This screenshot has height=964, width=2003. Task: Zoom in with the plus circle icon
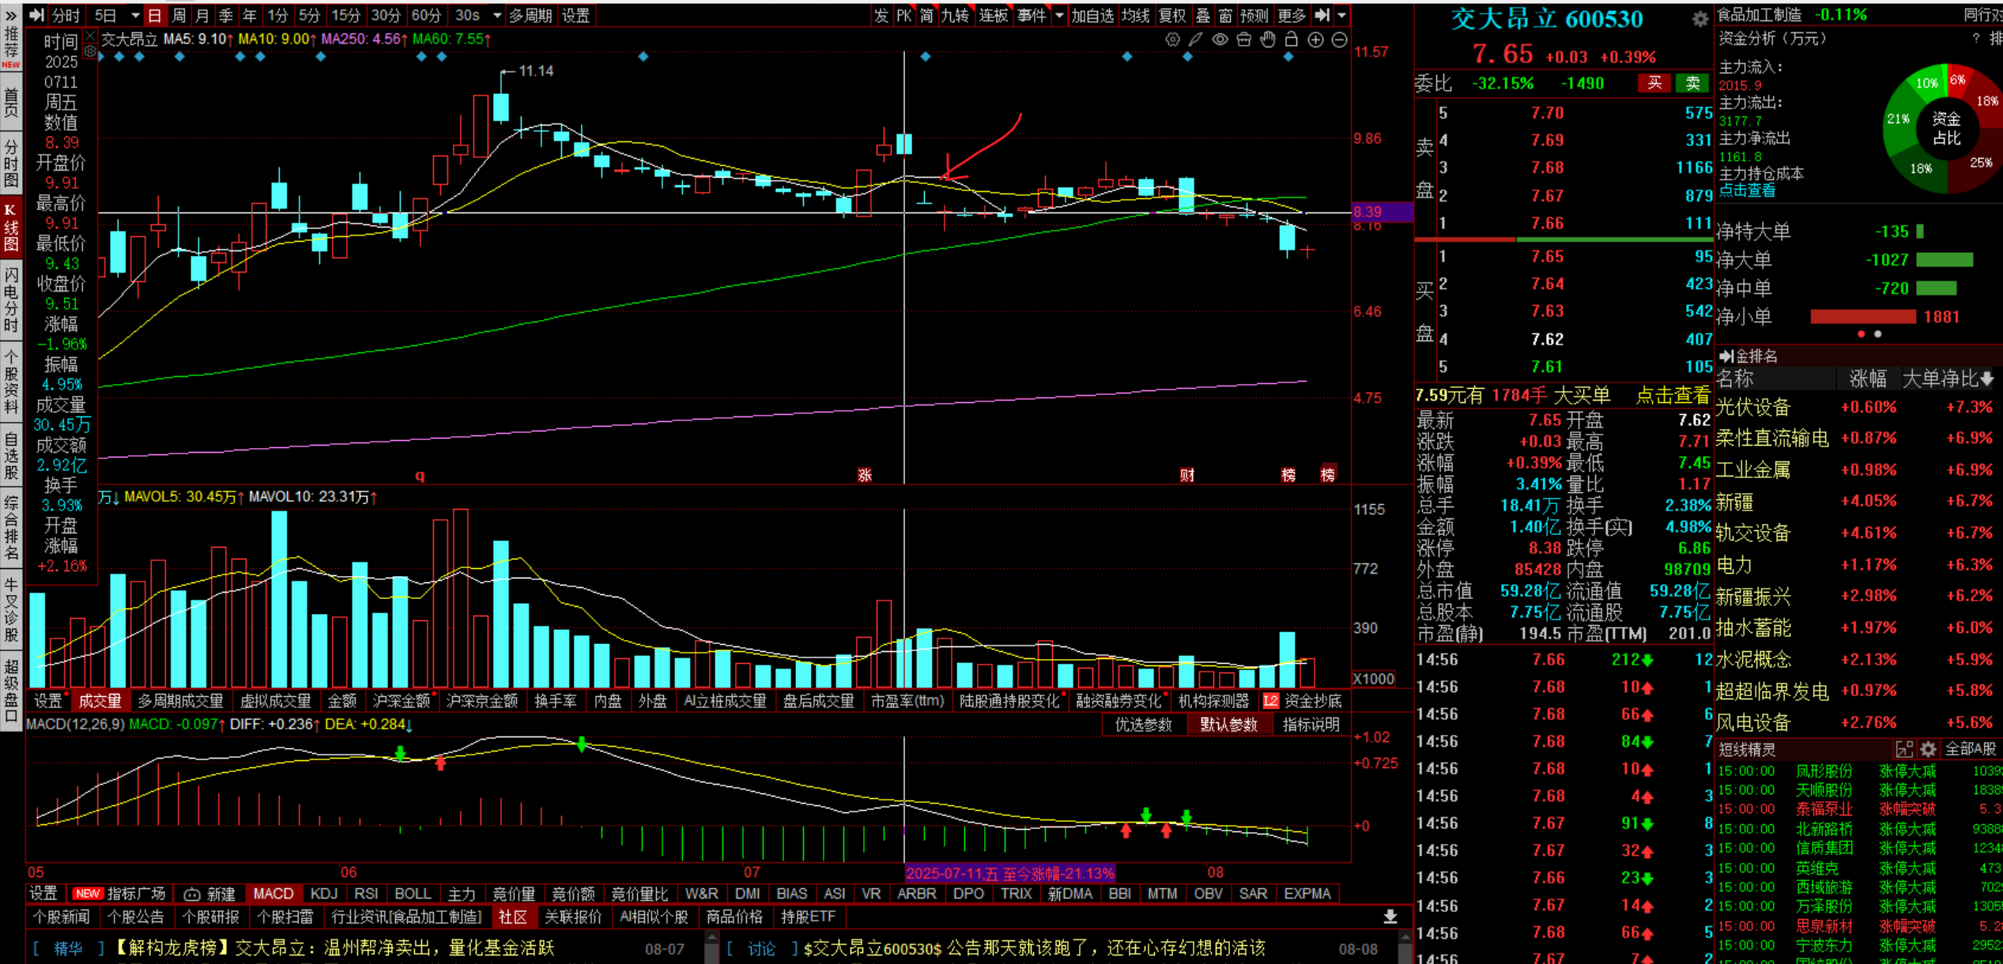(1315, 40)
